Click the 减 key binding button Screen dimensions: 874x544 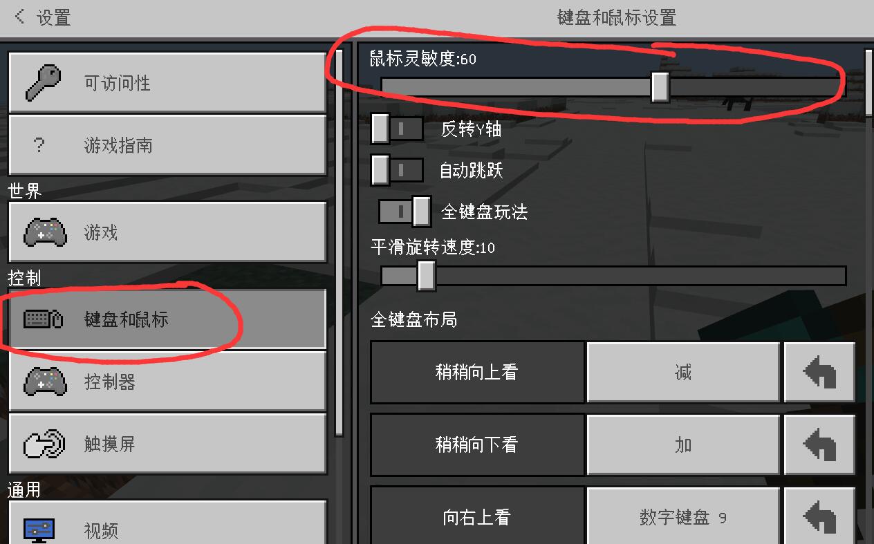pyautogui.click(x=683, y=373)
